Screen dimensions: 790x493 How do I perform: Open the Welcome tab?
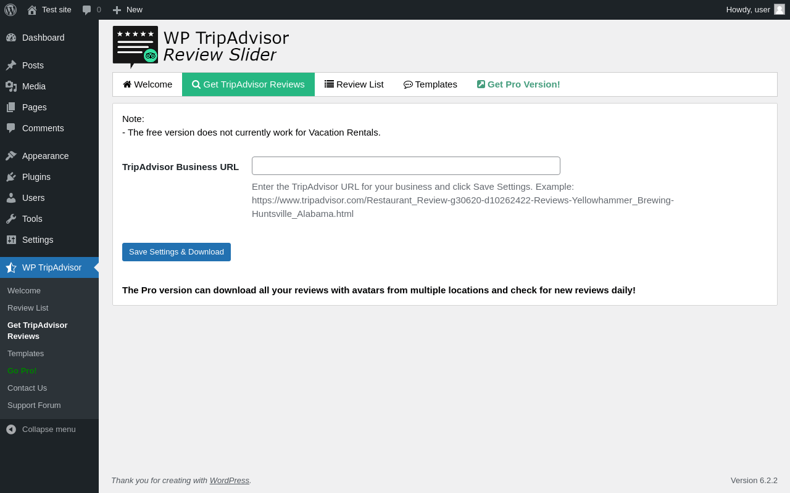pos(148,84)
